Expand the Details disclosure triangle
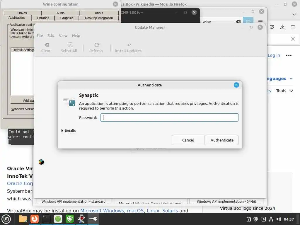300x225 pixels. coord(62,131)
